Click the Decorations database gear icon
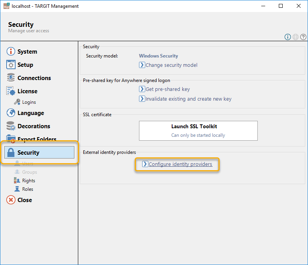308x265 pixels. [x=11, y=126]
